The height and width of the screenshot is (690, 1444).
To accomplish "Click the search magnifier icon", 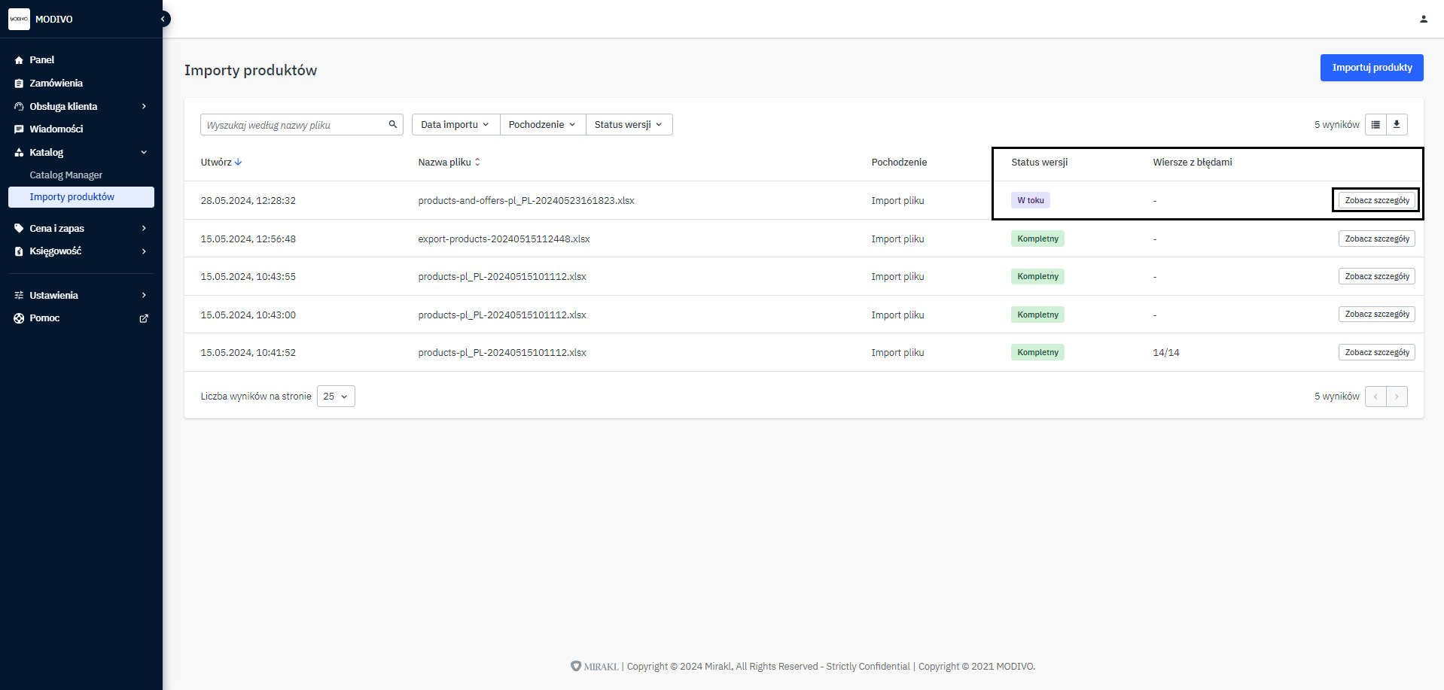I will tap(393, 125).
